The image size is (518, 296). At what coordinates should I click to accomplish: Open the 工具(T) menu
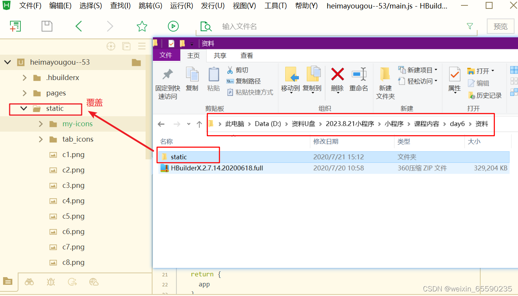tap(275, 5)
